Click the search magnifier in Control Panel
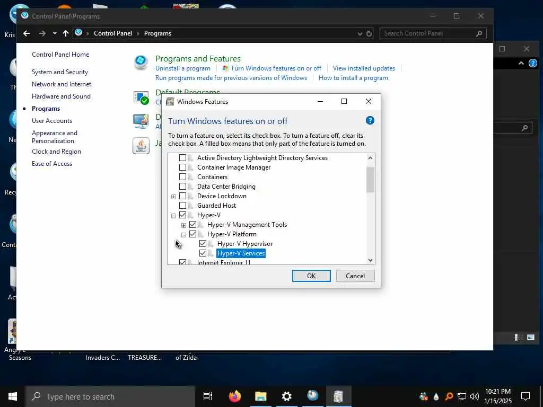Screen dimensions: 543x407 (x=479, y=33)
